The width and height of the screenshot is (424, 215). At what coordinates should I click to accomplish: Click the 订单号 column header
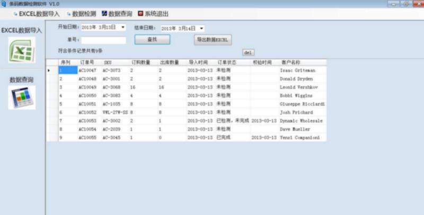click(x=86, y=62)
